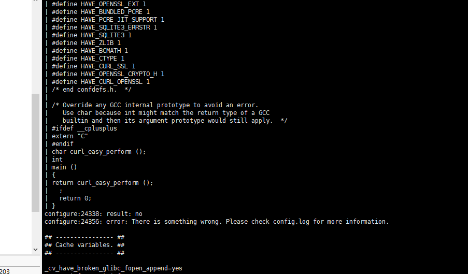The image size is (468, 274).
Task: Click the scrollbar down arrow button
Action: click(36, 249)
